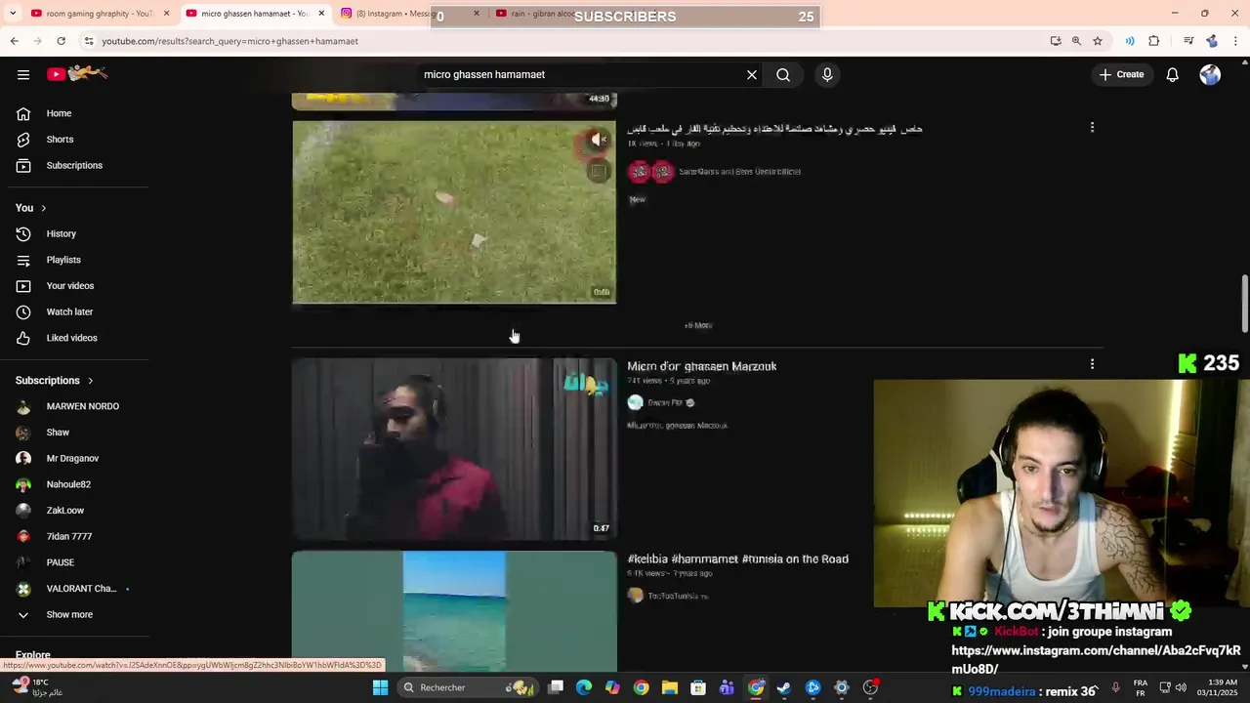This screenshot has height=703, width=1250.
Task: Open the Windows Start menu
Action: click(x=380, y=687)
